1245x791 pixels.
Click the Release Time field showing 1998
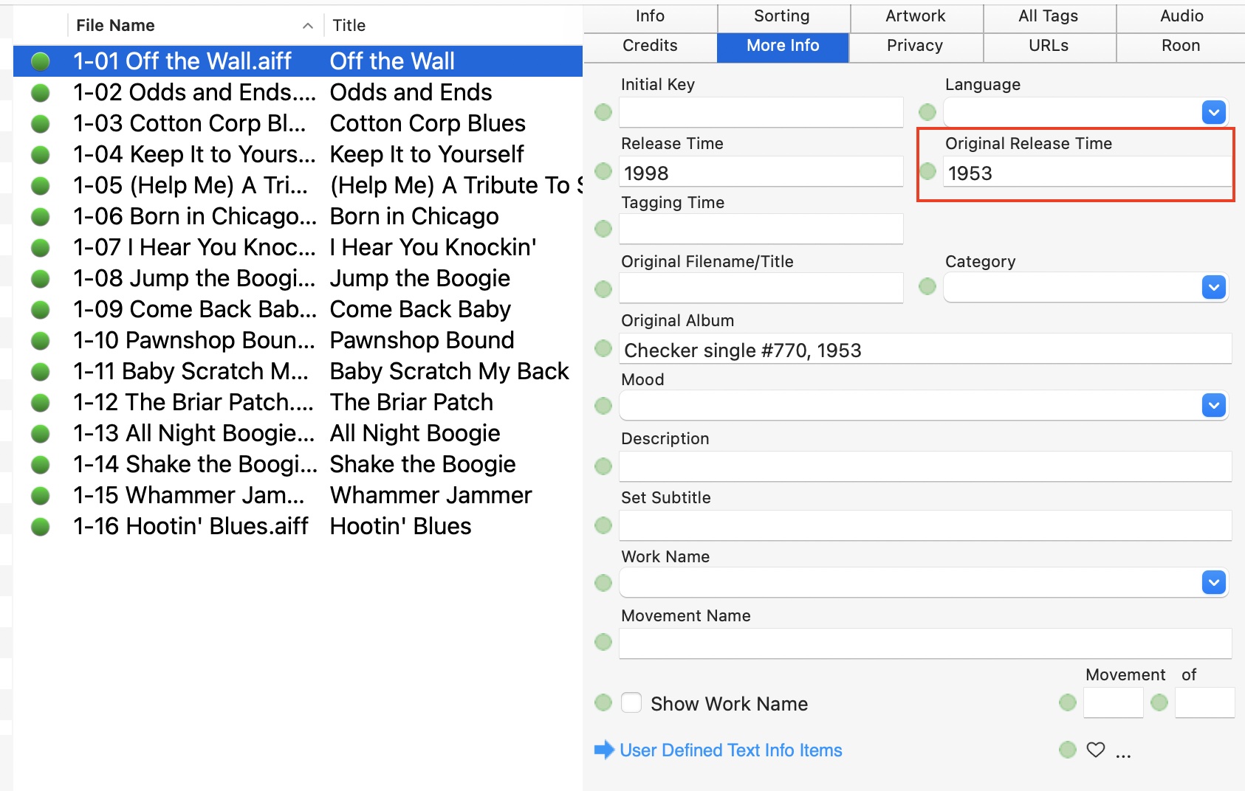761,172
